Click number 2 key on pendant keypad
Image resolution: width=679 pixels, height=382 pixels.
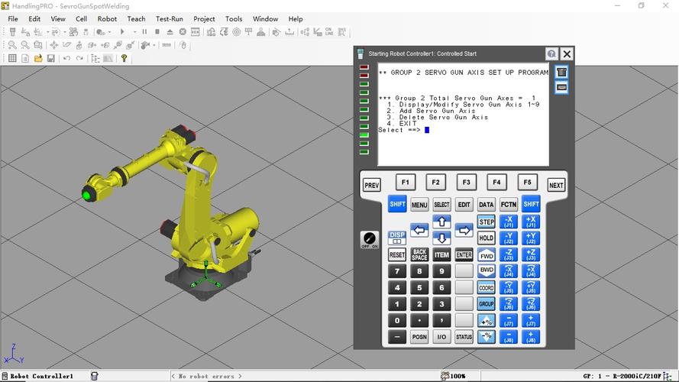point(419,304)
